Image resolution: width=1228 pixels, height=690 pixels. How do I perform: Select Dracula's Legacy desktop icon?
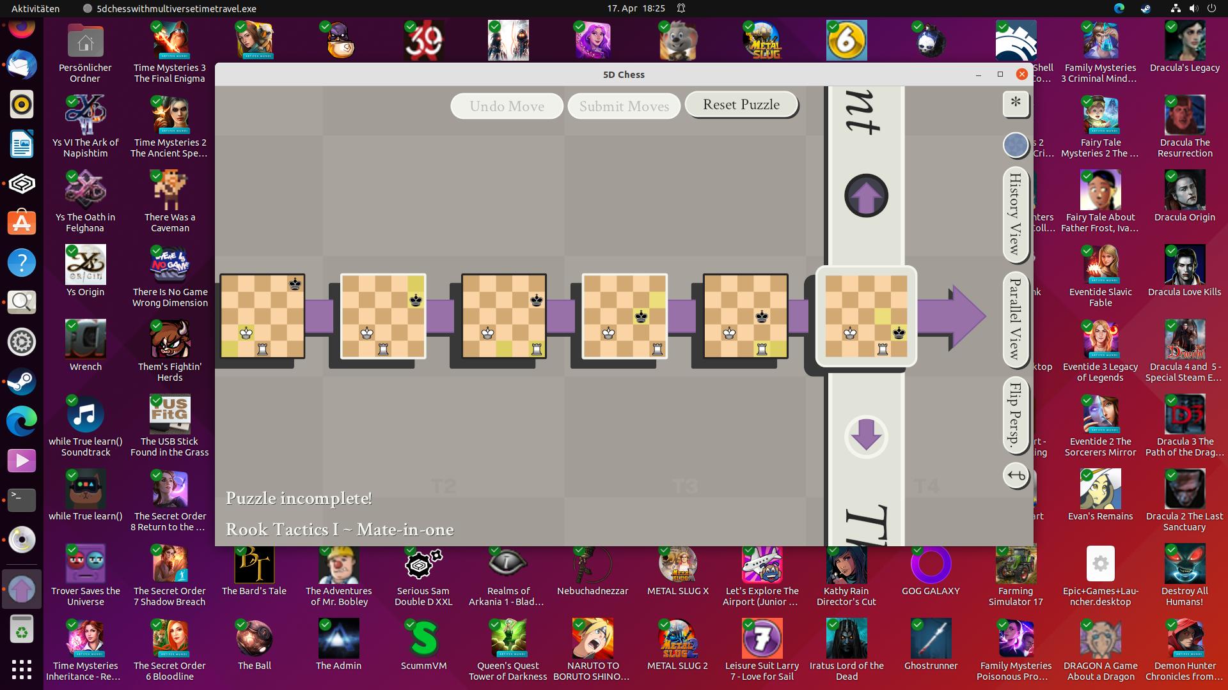[x=1185, y=47]
